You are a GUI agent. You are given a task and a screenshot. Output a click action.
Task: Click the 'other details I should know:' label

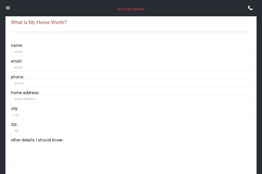coord(37,140)
